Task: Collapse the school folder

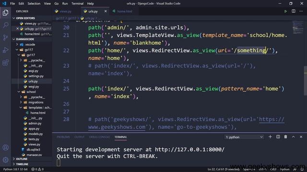Action: [32, 92]
